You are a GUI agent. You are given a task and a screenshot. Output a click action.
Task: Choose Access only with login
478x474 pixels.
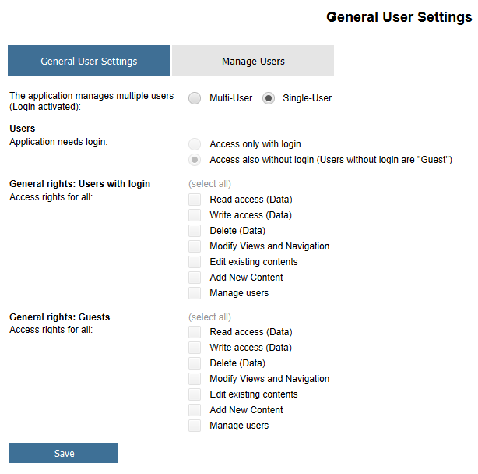point(195,144)
